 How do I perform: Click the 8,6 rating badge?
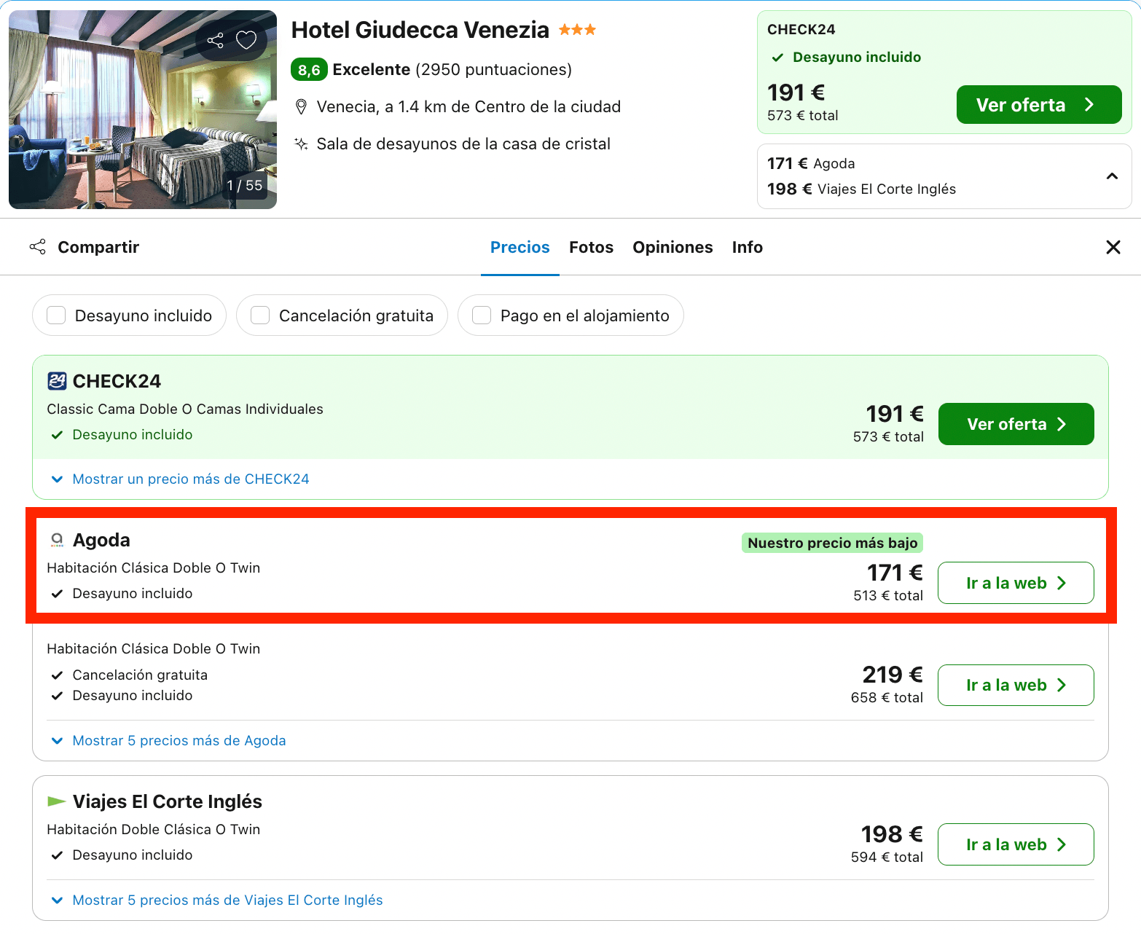click(x=309, y=70)
